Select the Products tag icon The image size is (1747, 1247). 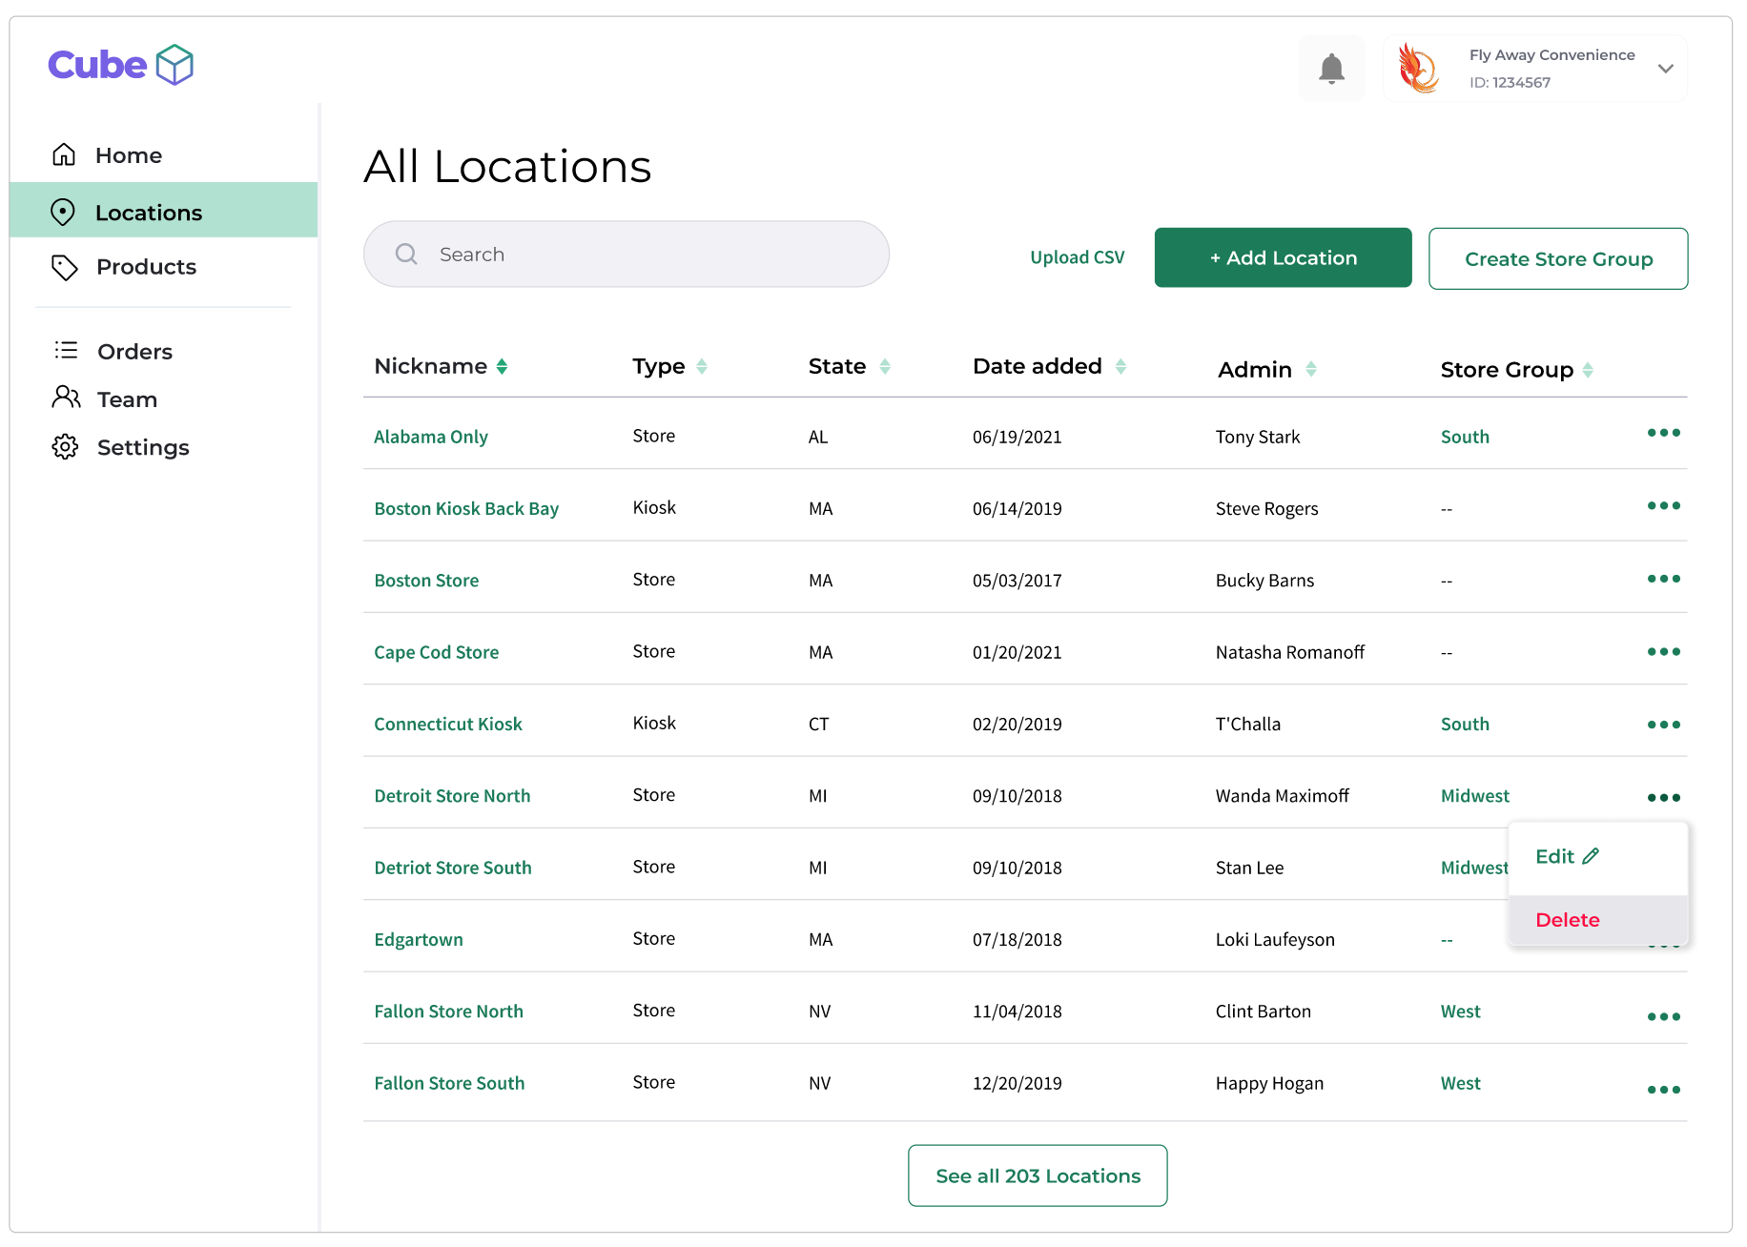click(63, 268)
